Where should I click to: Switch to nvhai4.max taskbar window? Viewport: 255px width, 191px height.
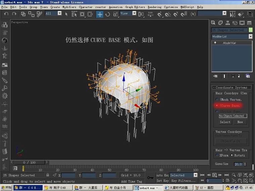pos(148,188)
